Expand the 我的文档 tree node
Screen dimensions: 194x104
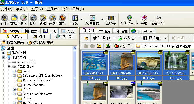[3, 53]
